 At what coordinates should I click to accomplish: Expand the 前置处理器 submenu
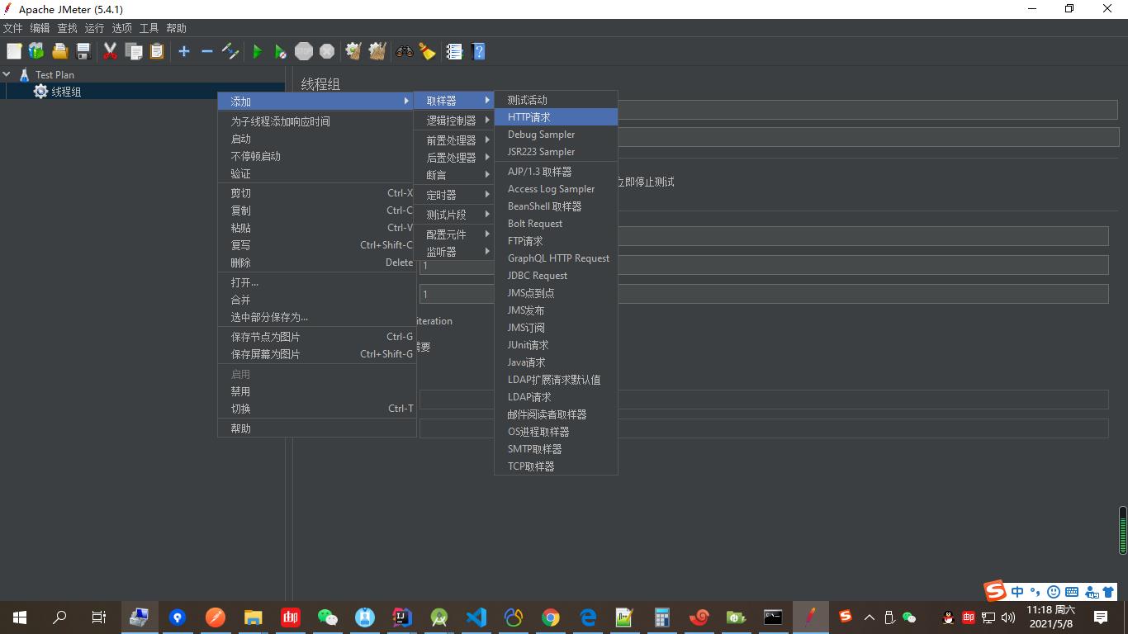tap(454, 140)
